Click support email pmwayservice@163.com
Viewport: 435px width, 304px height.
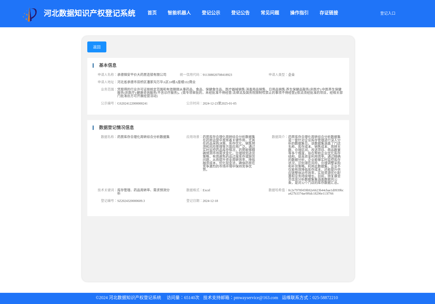[256, 298]
